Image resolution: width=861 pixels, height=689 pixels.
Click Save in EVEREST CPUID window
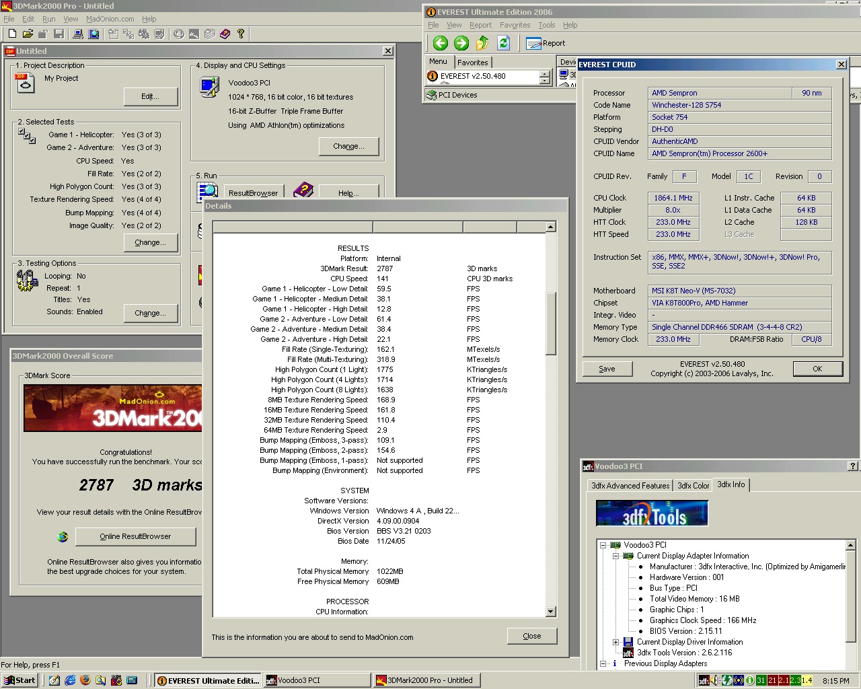click(x=607, y=369)
